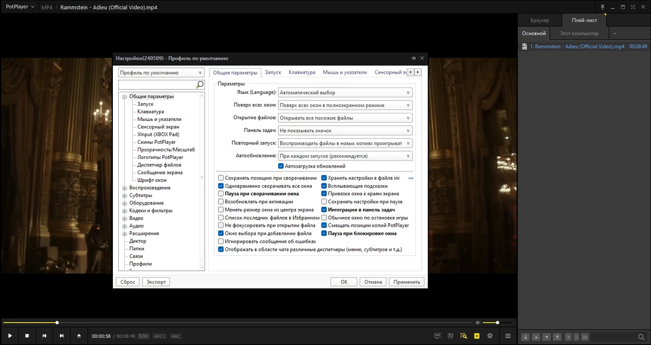Toggle the playlist panel icon
This screenshot has height=345, width=651.
(477, 336)
